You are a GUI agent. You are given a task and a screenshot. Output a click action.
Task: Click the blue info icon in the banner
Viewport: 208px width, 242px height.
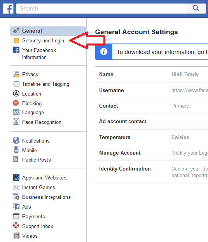coord(104,52)
